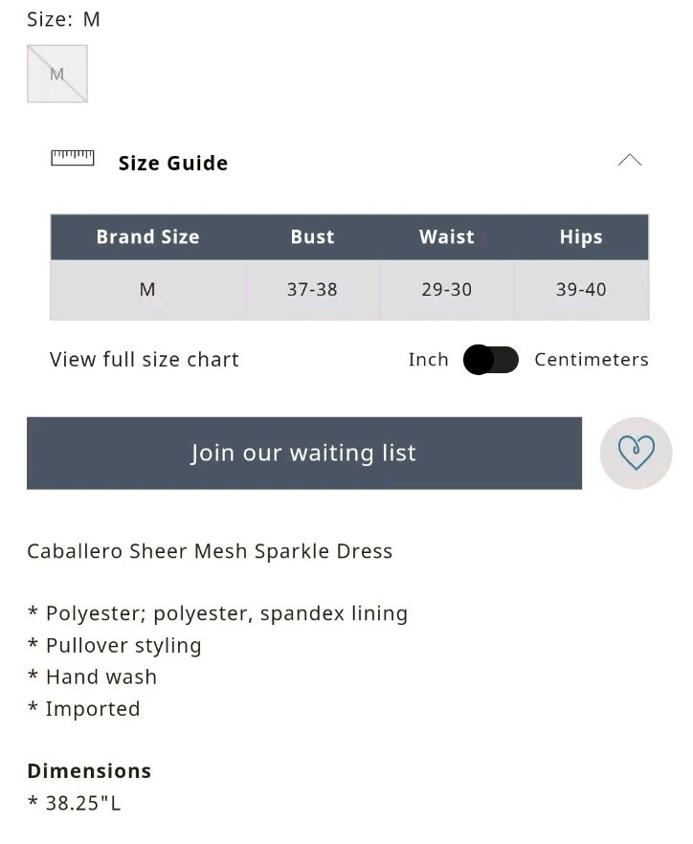Click the Brand Size column header
Image resolution: width=693 pixels, height=844 pixels.
[x=147, y=237]
